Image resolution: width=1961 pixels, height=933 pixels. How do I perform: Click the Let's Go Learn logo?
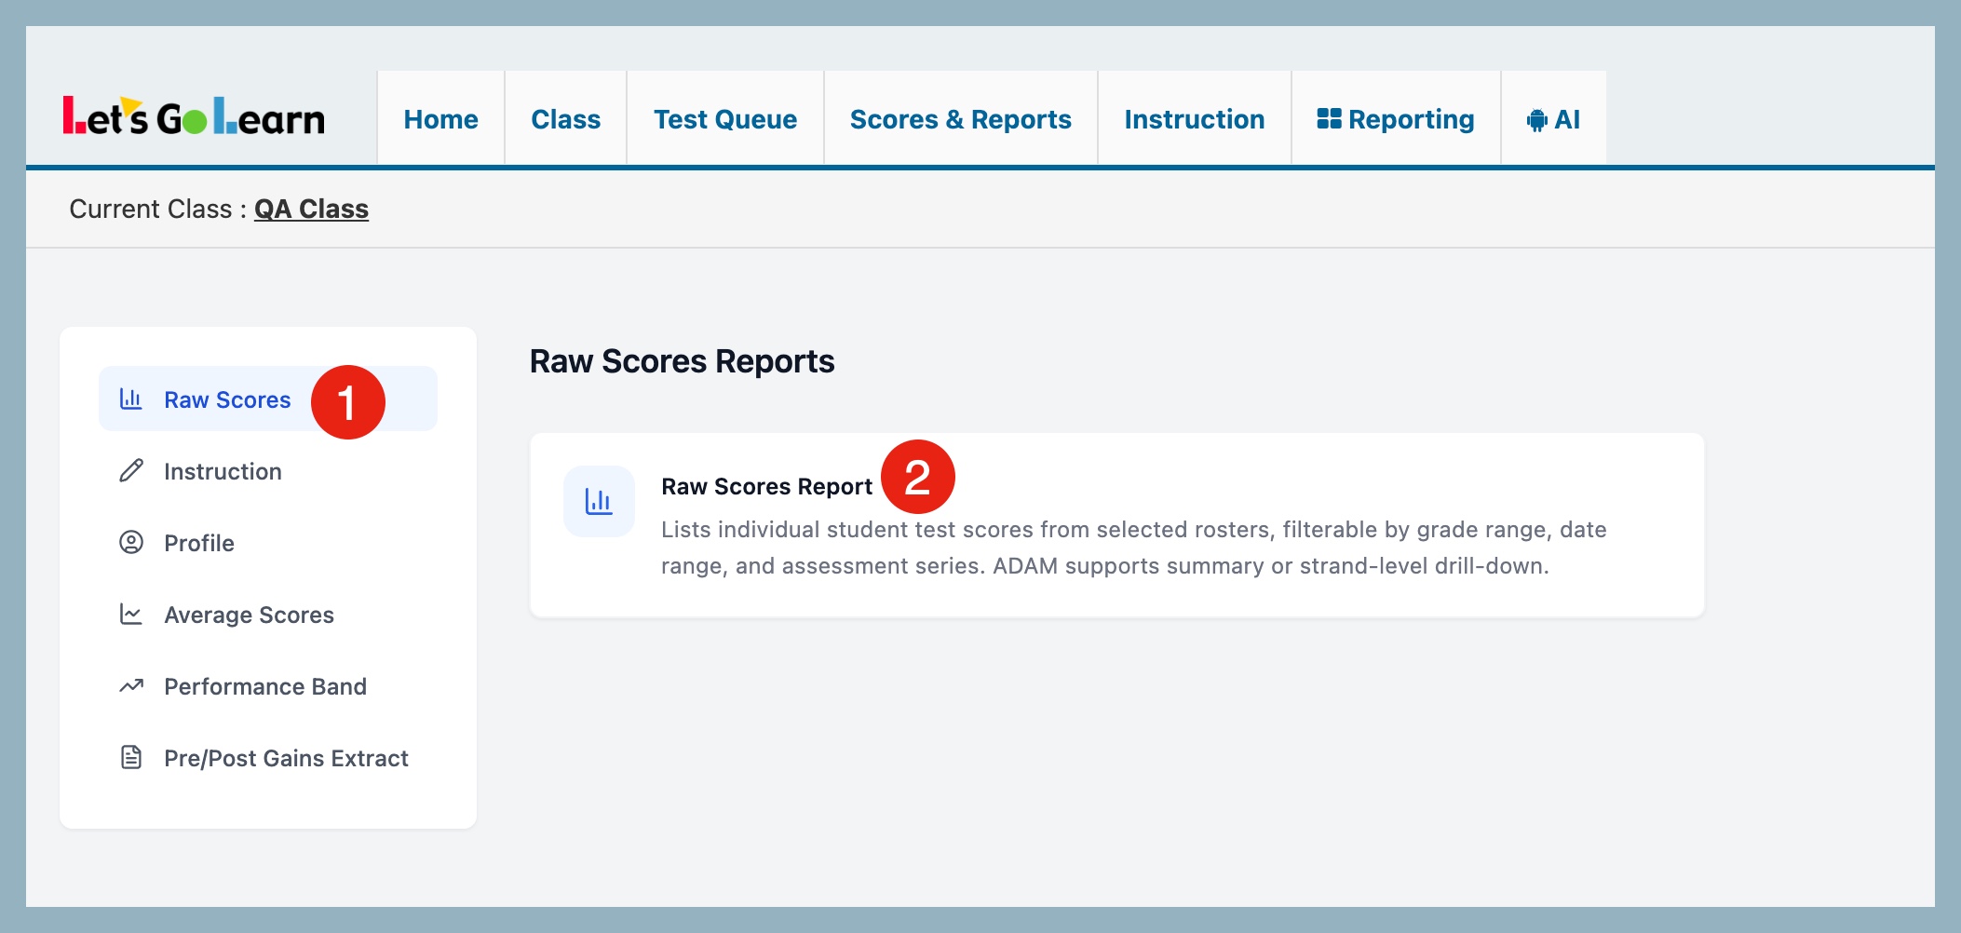[194, 117]
